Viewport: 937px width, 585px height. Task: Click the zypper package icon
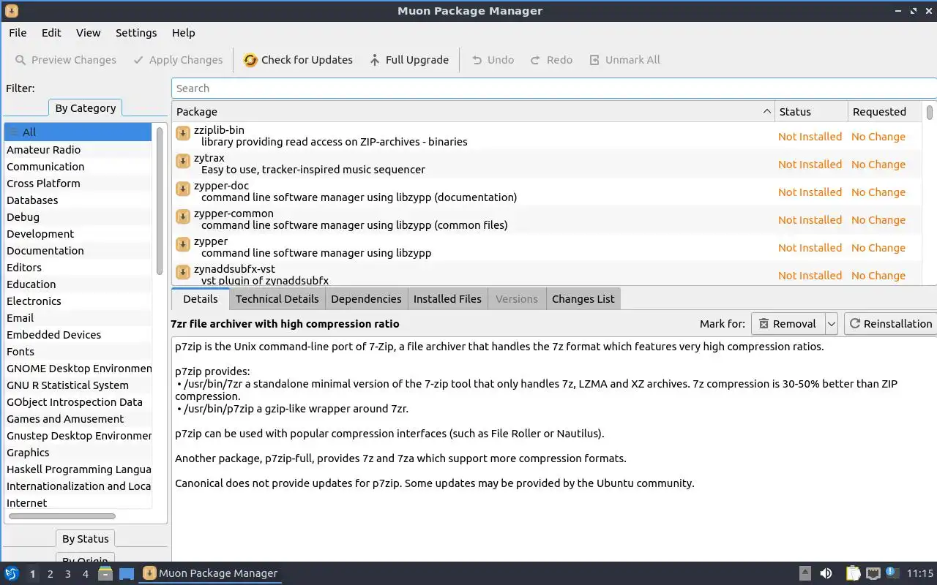coord(183,244)
